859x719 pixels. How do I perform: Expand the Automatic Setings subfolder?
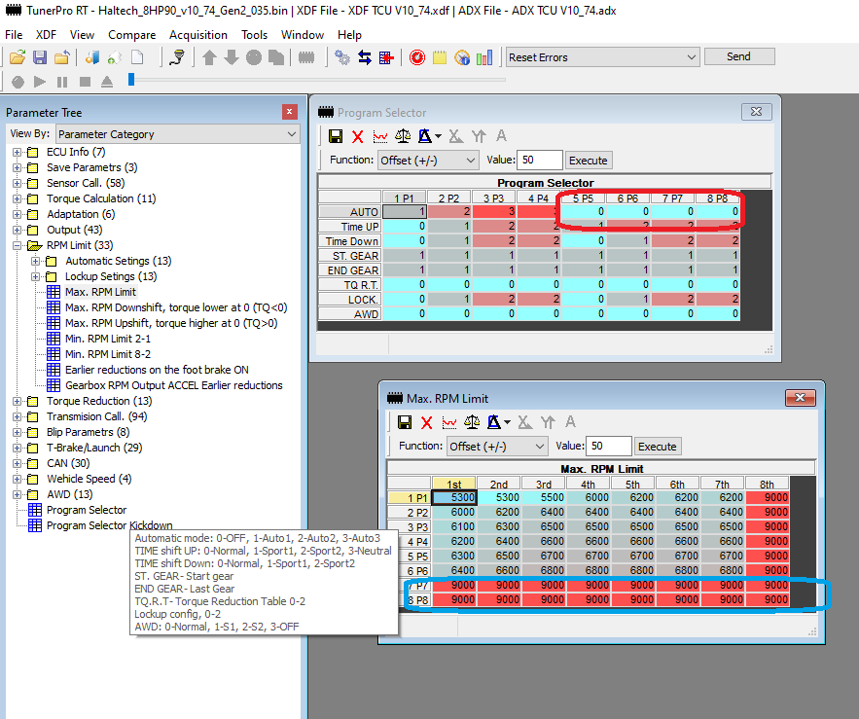pyautogui.click(x=36, y=261)
